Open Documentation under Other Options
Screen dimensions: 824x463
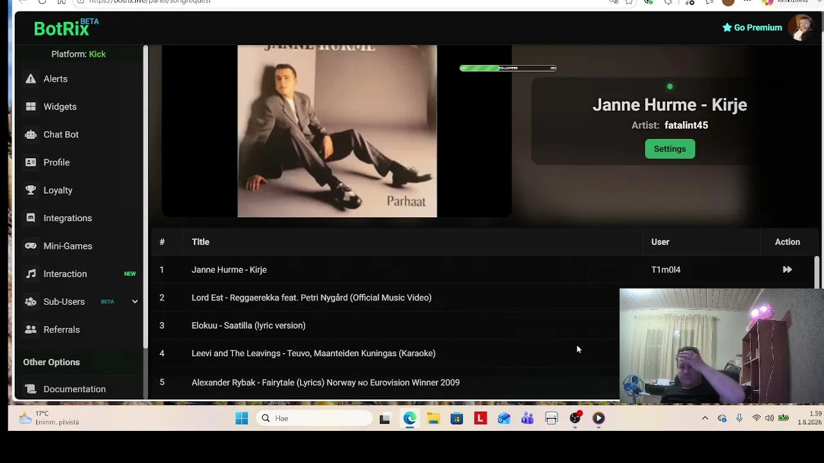tap(75, 389)
